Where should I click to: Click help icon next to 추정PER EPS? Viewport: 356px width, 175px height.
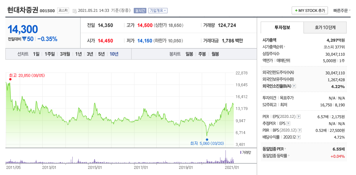(288, 124)
